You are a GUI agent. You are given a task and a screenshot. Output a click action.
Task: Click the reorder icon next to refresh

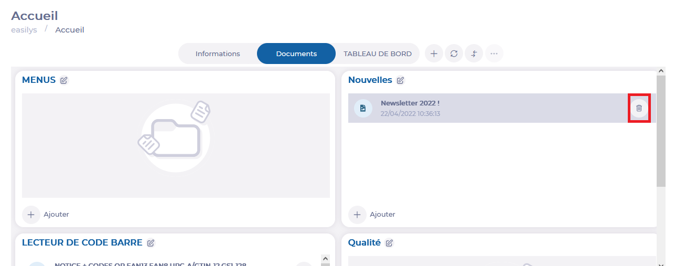(x=474, y=54)
